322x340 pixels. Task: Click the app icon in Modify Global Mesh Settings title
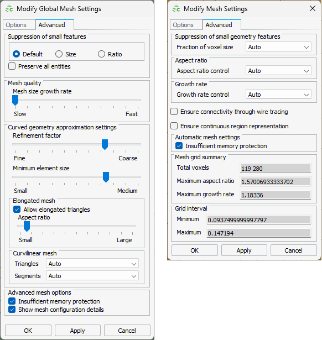9,9
